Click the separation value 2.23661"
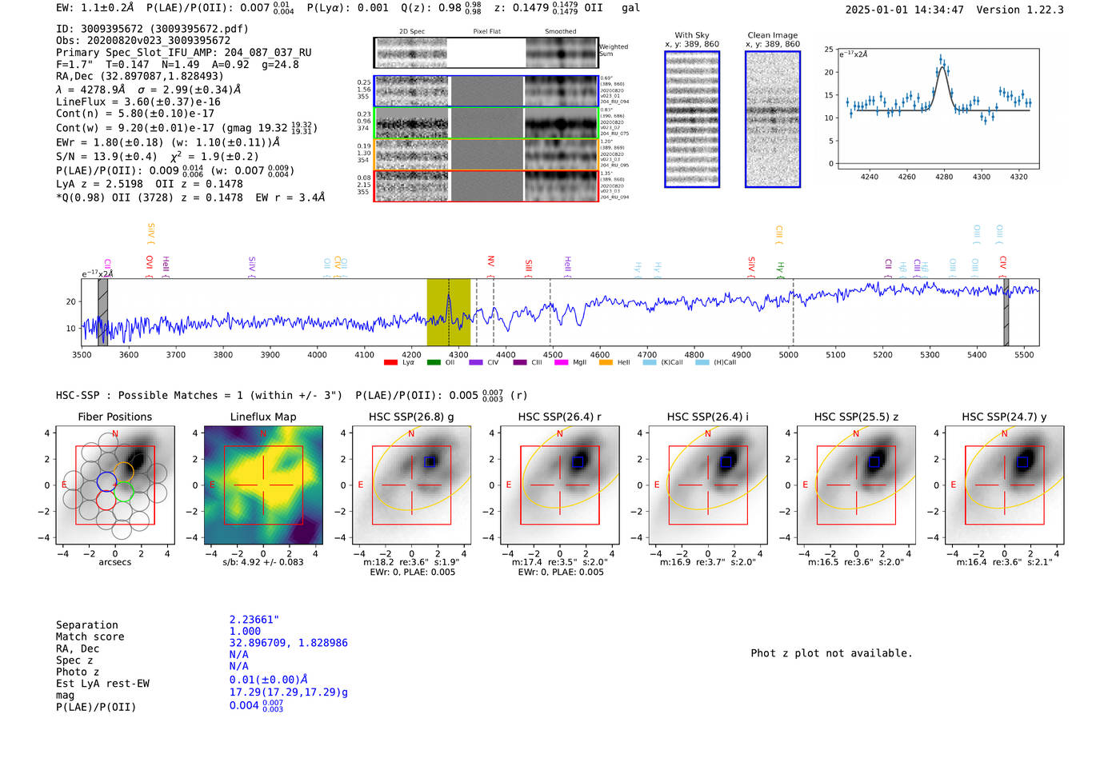1120x762 pixels. coord(254,620)
